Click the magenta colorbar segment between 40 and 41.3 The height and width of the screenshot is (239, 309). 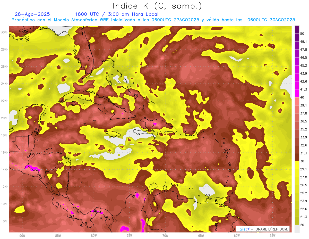pos(297,93)
